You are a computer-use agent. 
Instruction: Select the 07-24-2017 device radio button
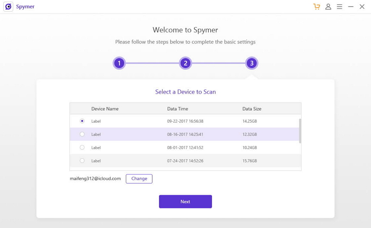coord(82,161)
